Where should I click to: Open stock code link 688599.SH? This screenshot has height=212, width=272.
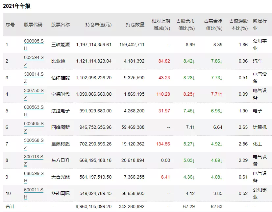click(x=34, y=177)
